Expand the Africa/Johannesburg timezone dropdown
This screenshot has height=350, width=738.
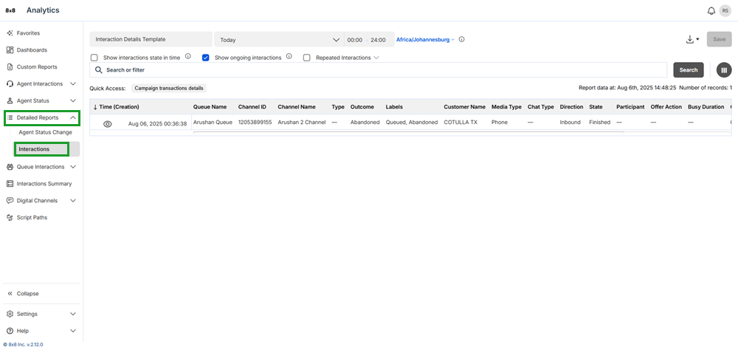tap(425, 40)
